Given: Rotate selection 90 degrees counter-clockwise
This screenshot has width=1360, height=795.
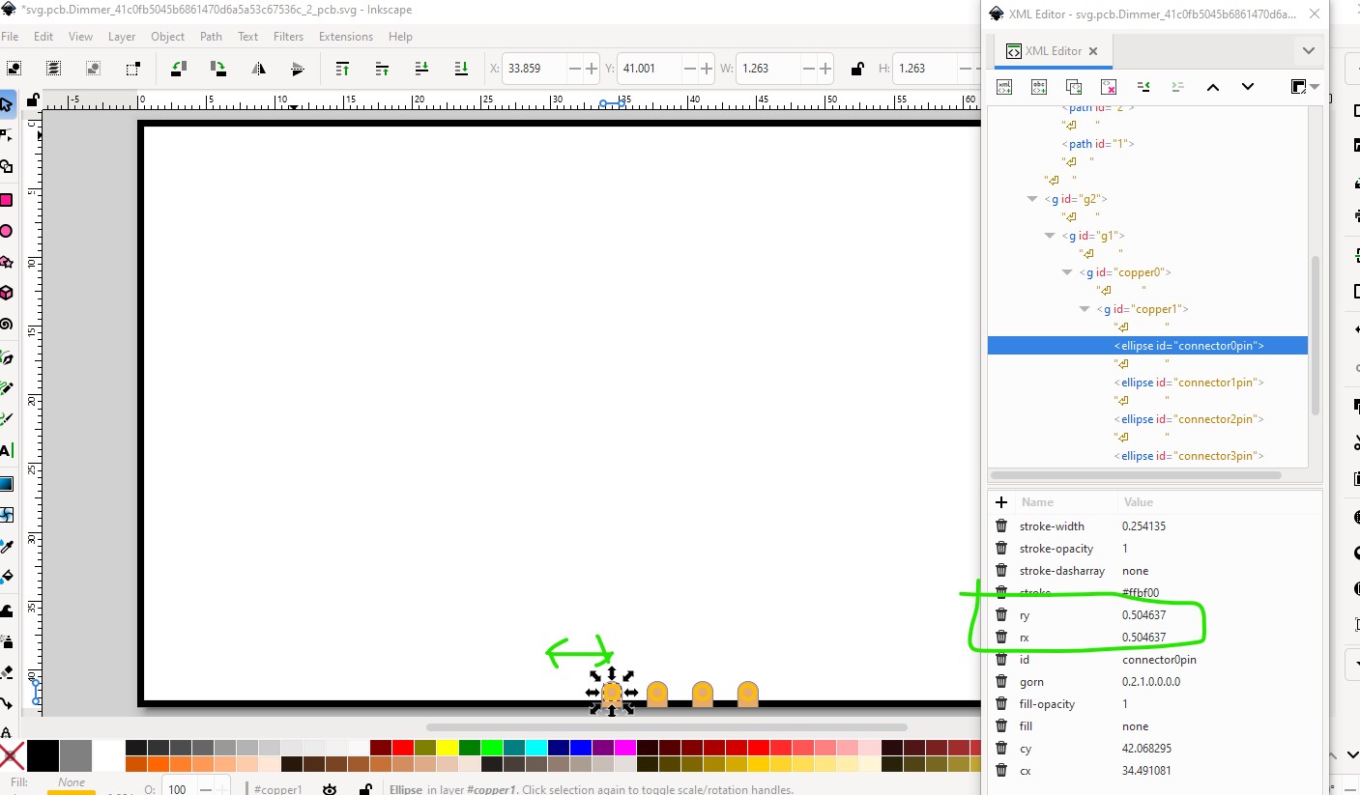Looking at the screenshot, I should (x=179, y=69).
